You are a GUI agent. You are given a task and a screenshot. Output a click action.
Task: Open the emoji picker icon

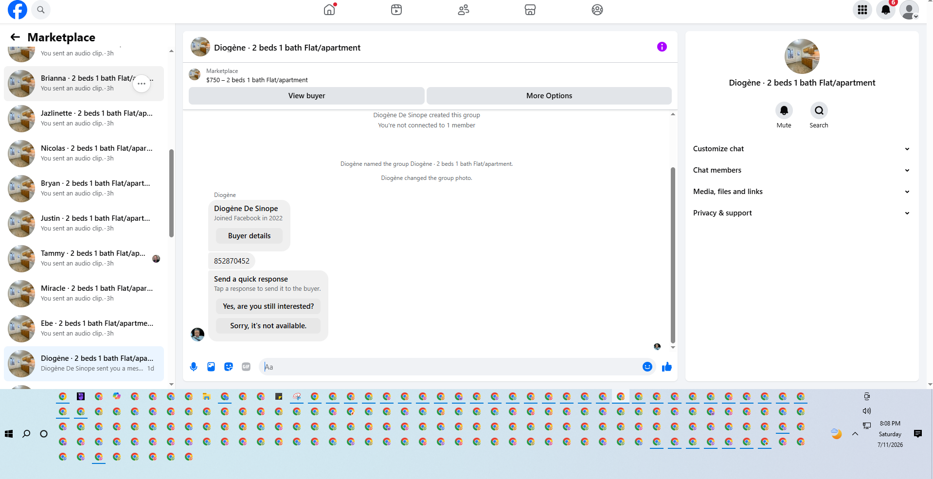tap(647, 367)
